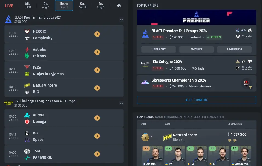Click the FaZe team logo
Image resolution: width=262 pixels, height=166 pixels.
click(x=27, y=67)
